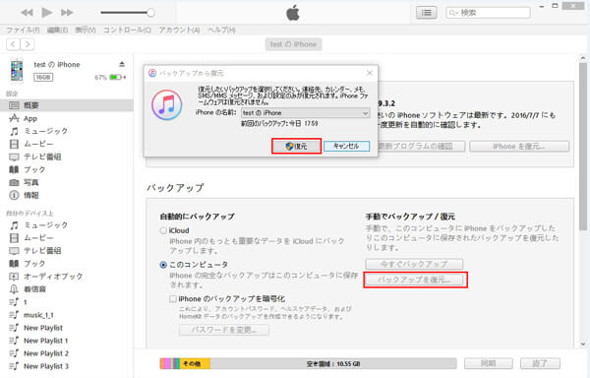This screenshot has width=590, height=378.
Task: Click the vertical scrollbar thumb
Action: [x=582, y=146]
